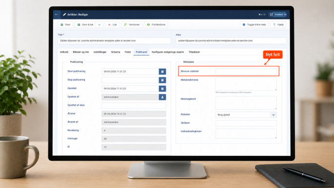Click the Metabeskrivelse textarea
This screenshot has height=188, width=334.
tap(246, 84)
